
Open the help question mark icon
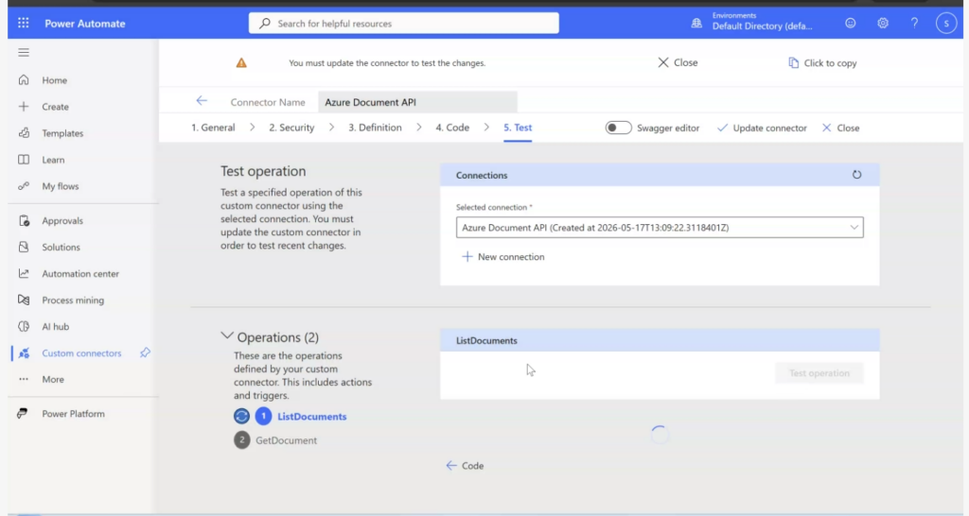click(915, 23)
